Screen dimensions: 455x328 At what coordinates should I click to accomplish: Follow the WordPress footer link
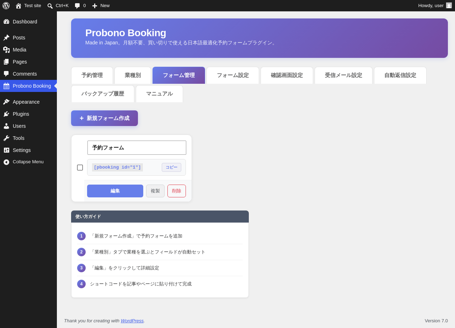[x=132, y=321]
